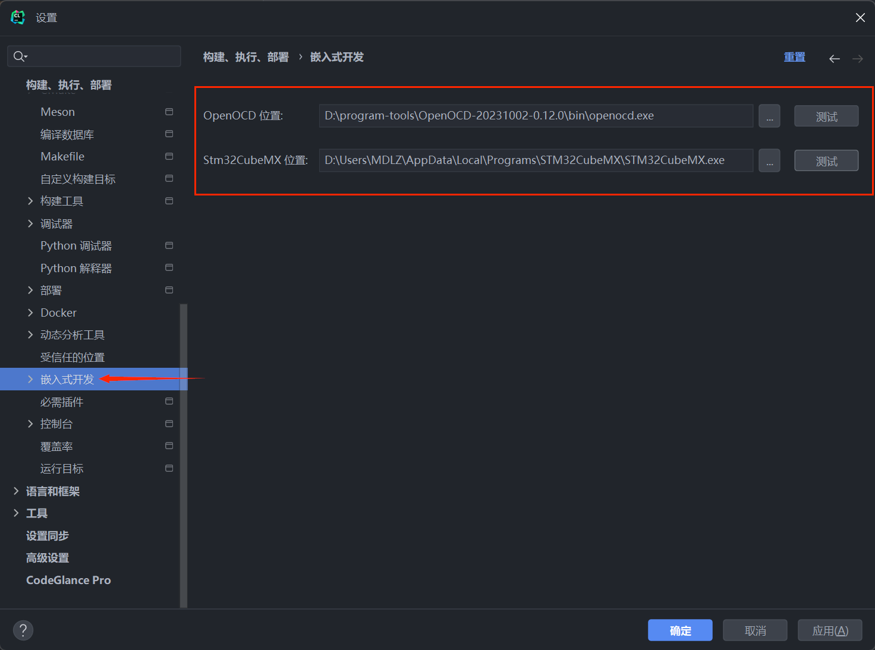Open the Python 解释器 settings page
This screenshot has width=875, height=650.
pos(76,268)
